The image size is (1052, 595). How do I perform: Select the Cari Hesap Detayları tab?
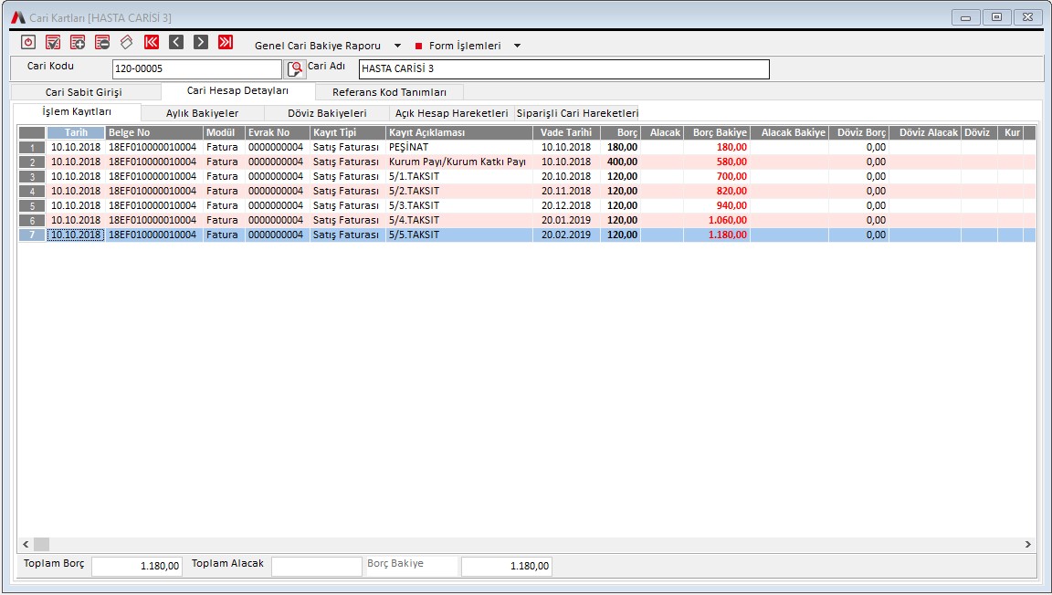237,90
